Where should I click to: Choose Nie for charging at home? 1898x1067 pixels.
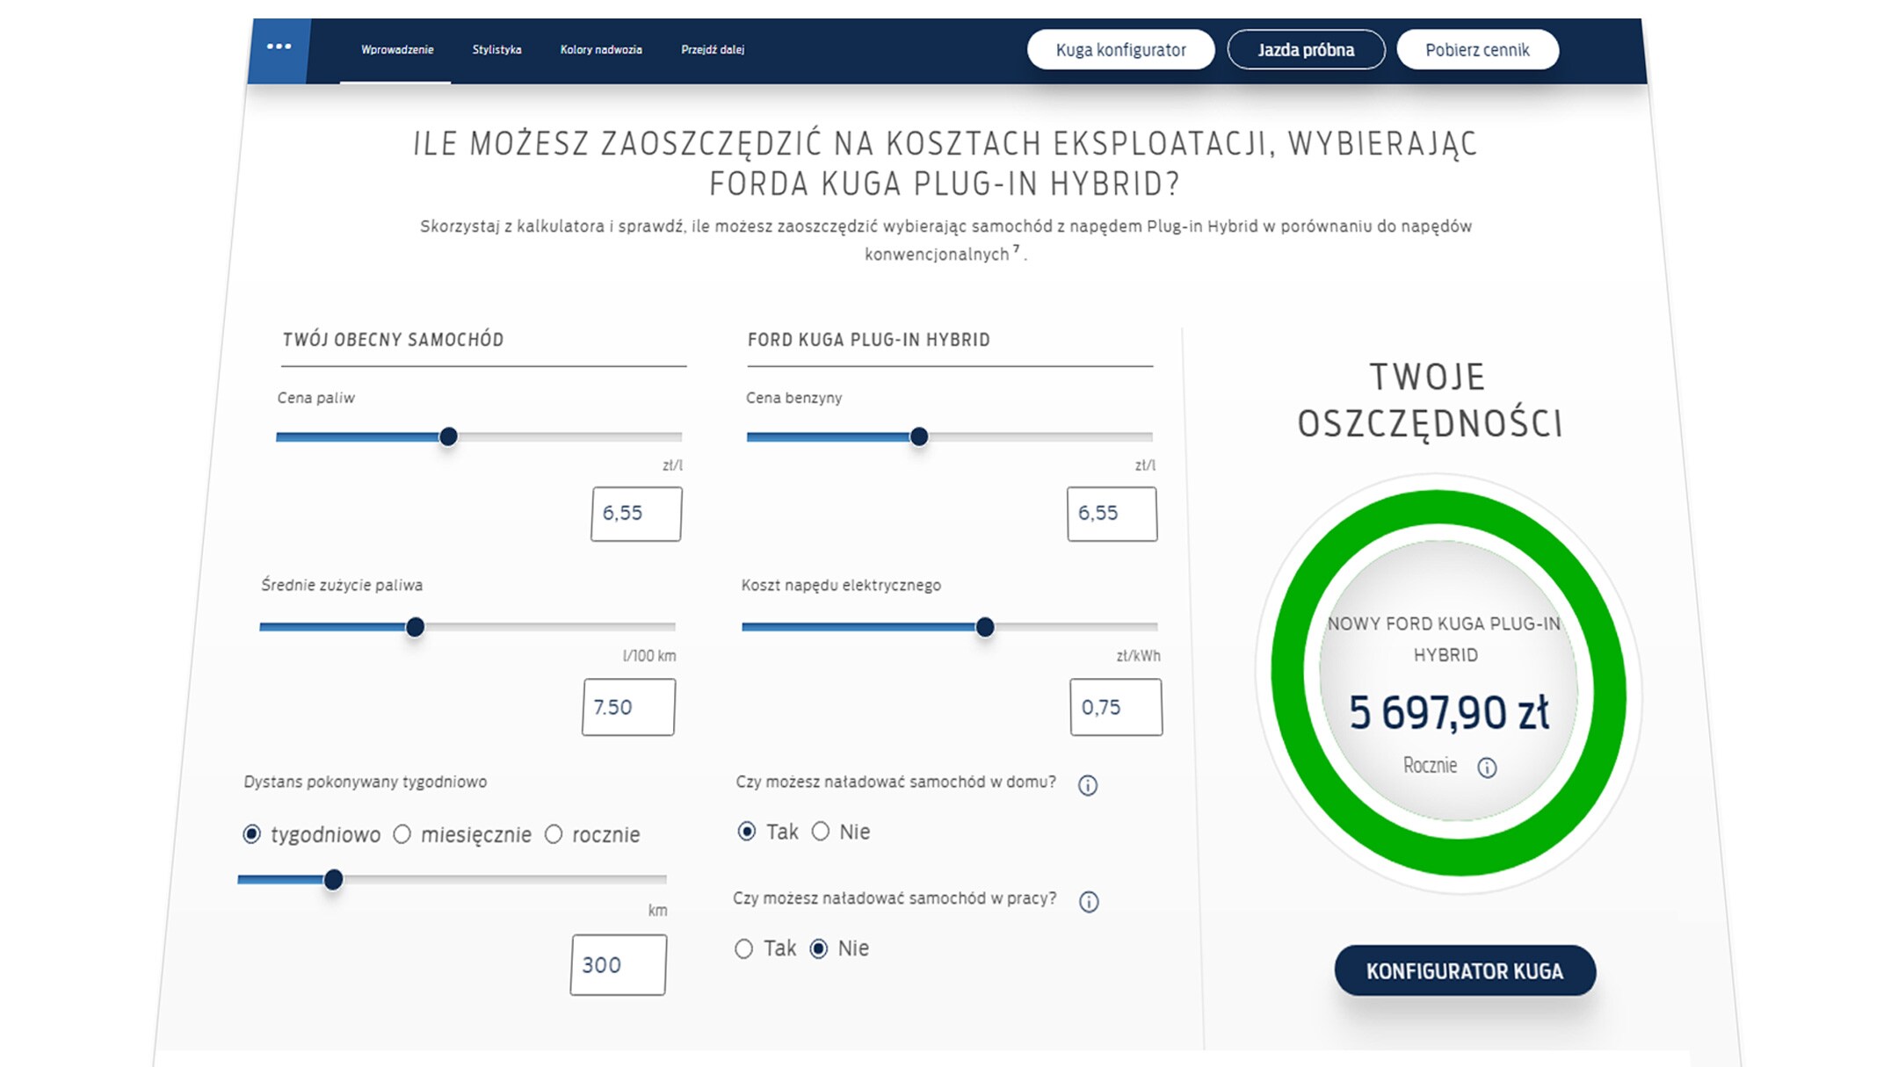coord(821,832)
